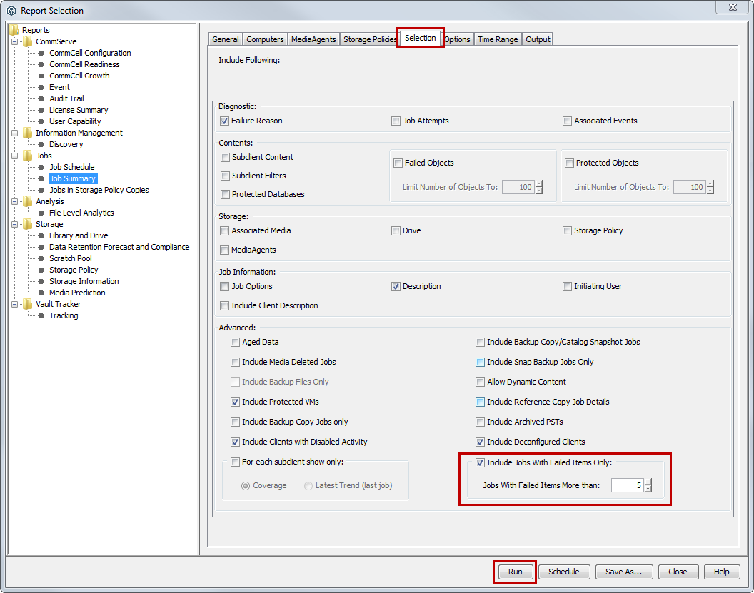This screenshot has height=593, width=754.
Task: Switch to the Time Range tab
Action: [x=498, y=39]
